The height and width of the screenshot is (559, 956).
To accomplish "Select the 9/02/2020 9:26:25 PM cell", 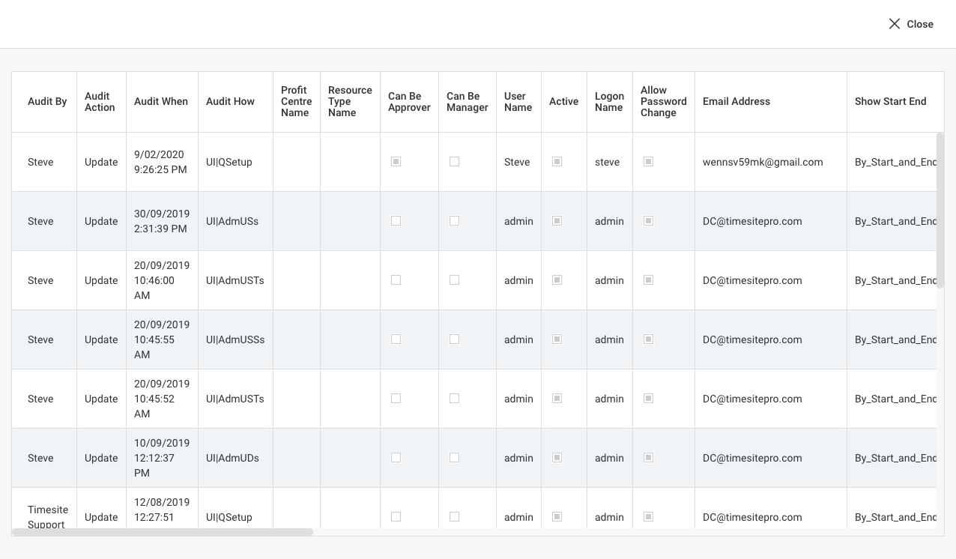I will [x=161, y=162].
